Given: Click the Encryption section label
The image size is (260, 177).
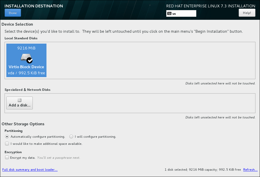Looking at the screenshot, I should tap(13, 152).
